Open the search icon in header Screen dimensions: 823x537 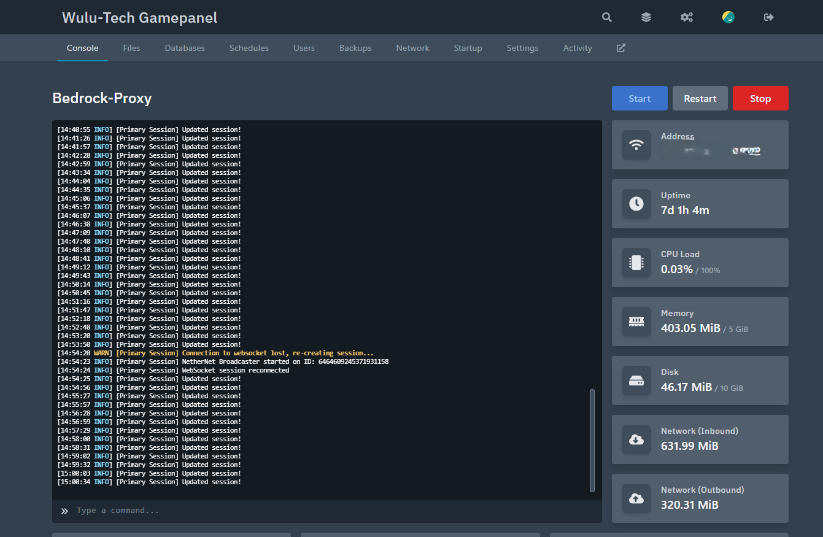click(607, 17)
